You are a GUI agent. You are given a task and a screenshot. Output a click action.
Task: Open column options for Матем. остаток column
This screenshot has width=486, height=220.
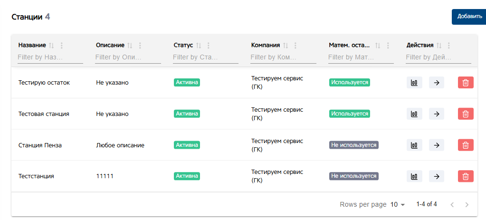coord(388,46)
